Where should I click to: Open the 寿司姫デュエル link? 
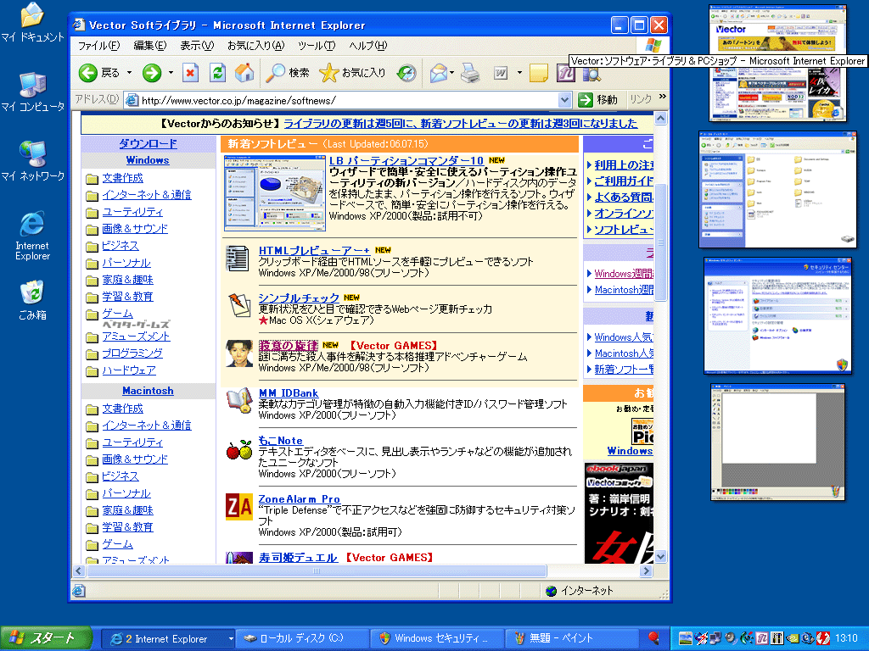coord(298,558)
